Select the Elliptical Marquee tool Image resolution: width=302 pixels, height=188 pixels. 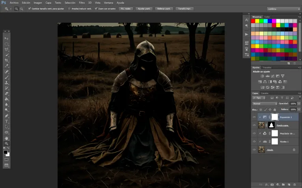6,44
